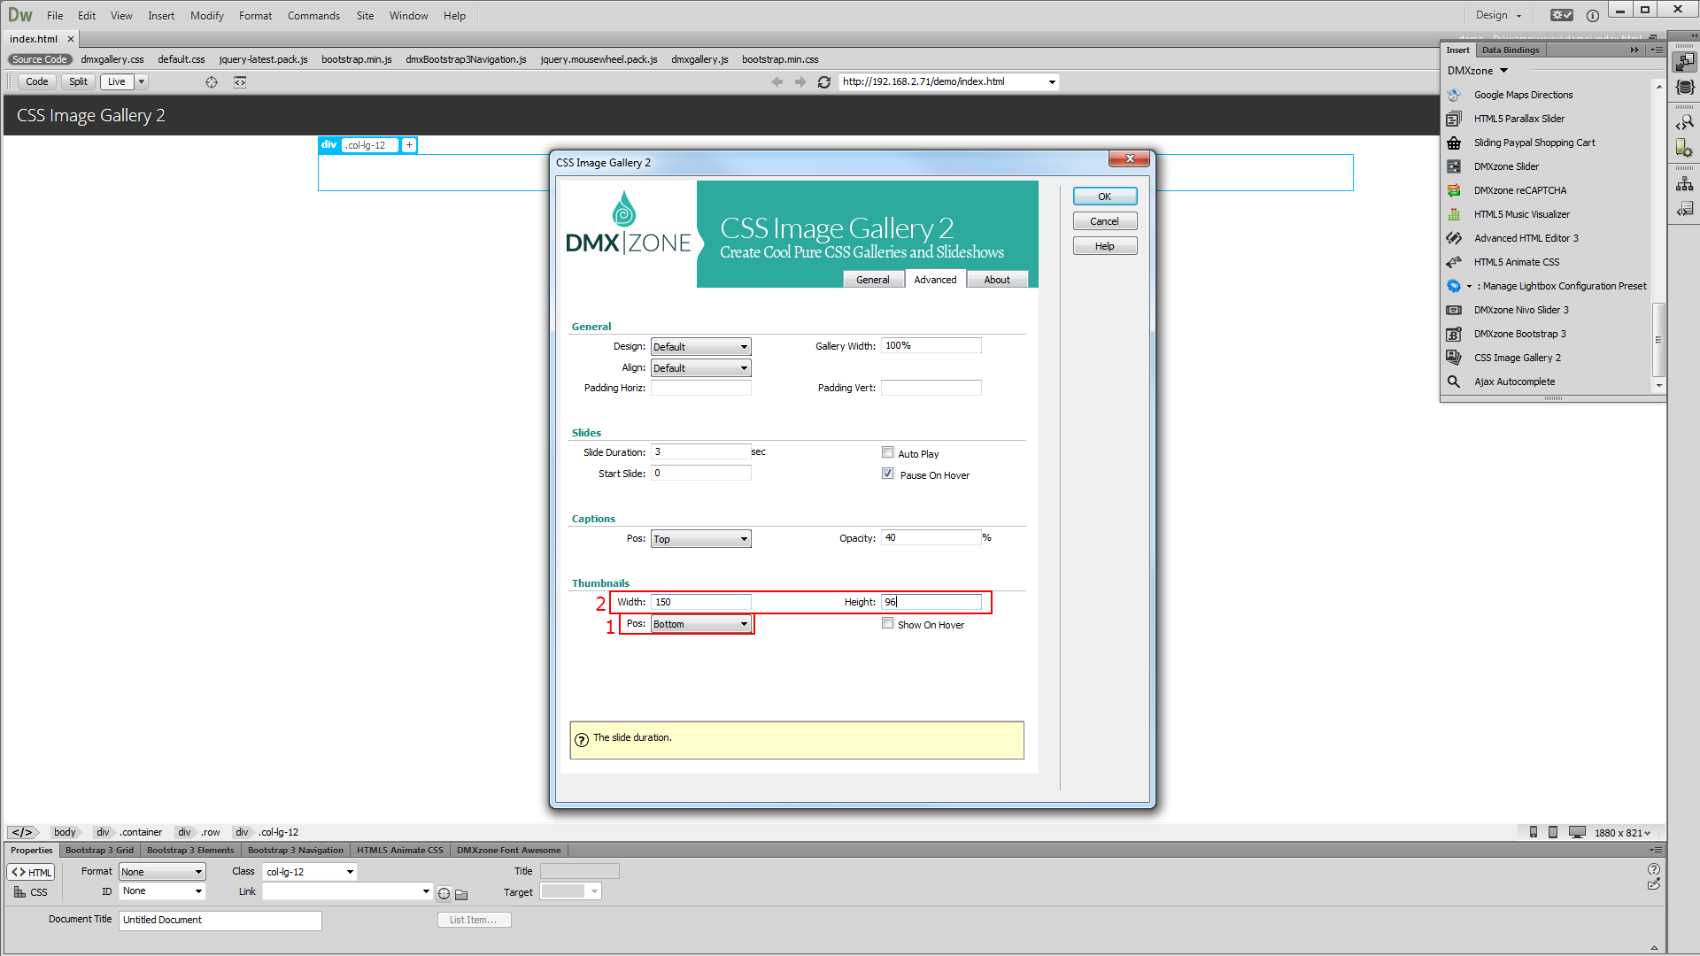Enable Show On Hover for thumbnails
1700x956 pixels.
click(x=887, y=623)
